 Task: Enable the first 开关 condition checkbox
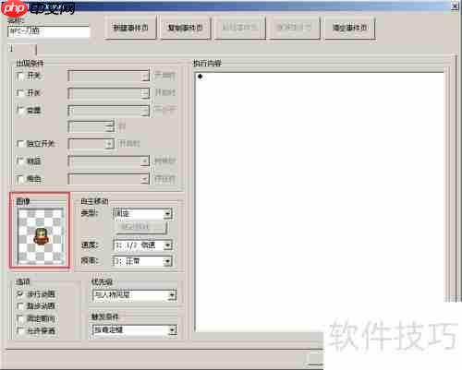20,75
